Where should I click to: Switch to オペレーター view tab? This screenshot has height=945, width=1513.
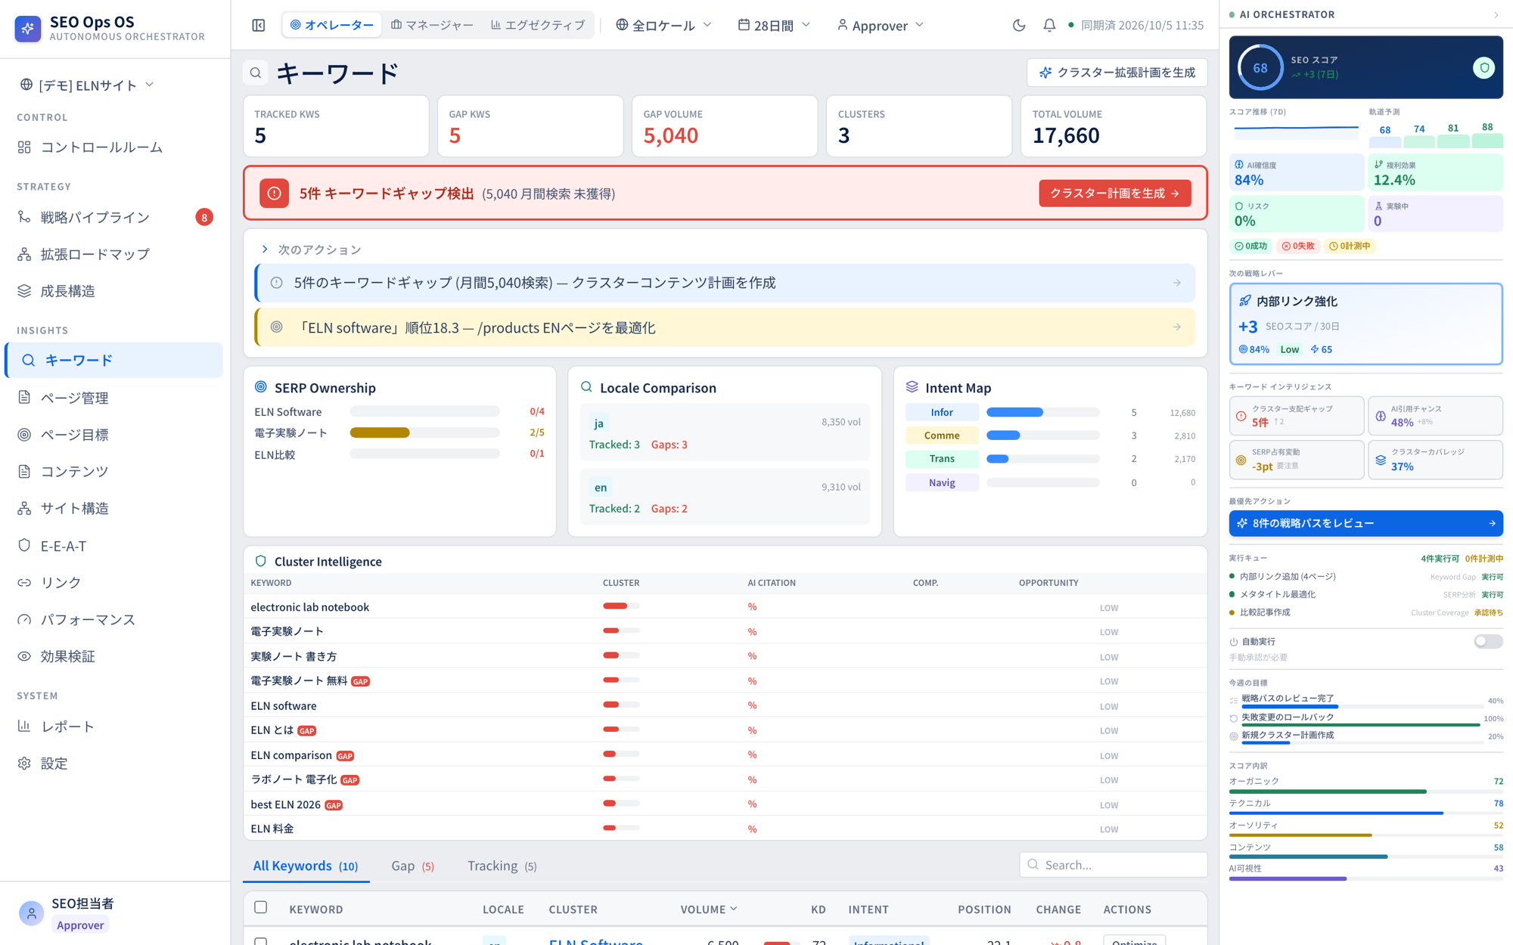pyautogui.click(x=332, y=25)
